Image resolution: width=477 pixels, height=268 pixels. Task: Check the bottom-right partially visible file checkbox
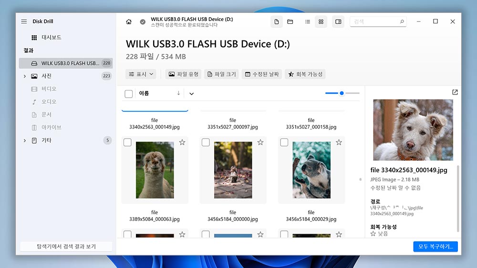pyautogui.click(x=284, y=234)
